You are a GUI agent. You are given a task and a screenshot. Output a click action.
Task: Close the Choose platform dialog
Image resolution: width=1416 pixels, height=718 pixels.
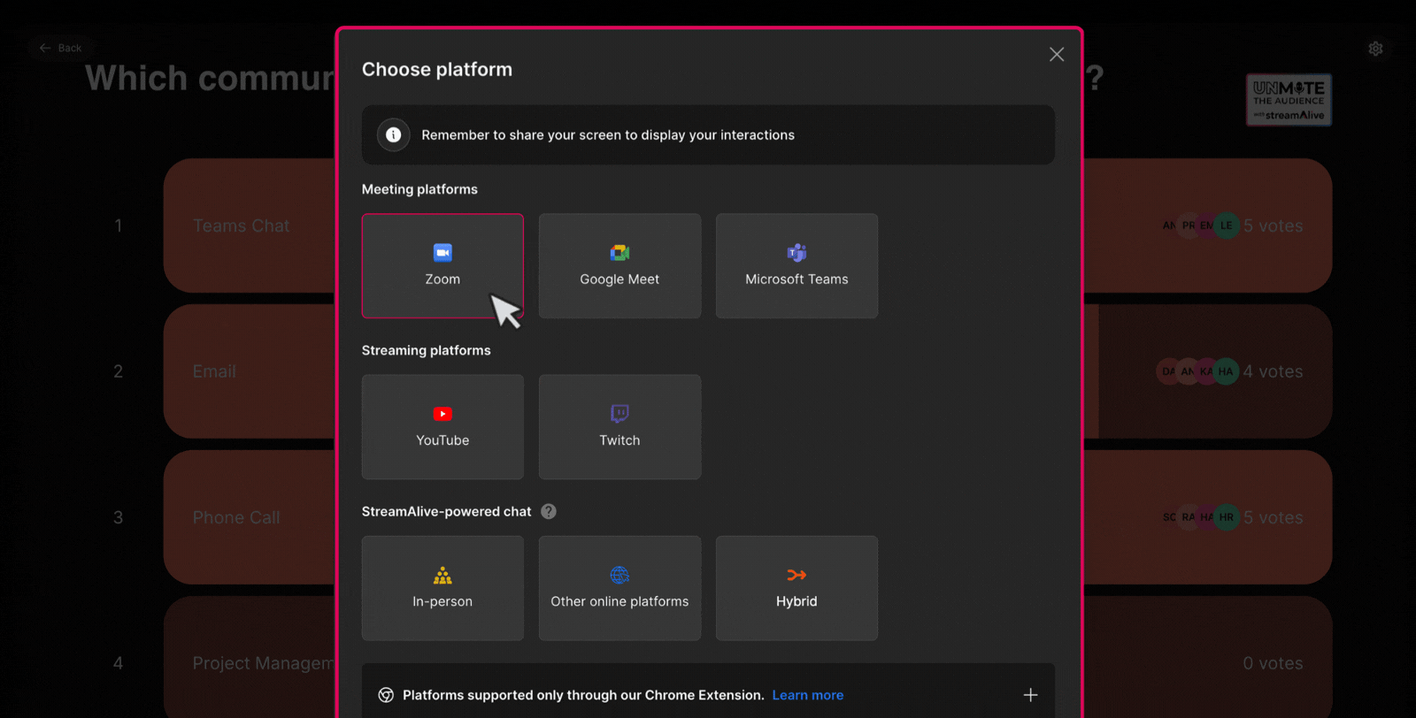click(1057, 55)
